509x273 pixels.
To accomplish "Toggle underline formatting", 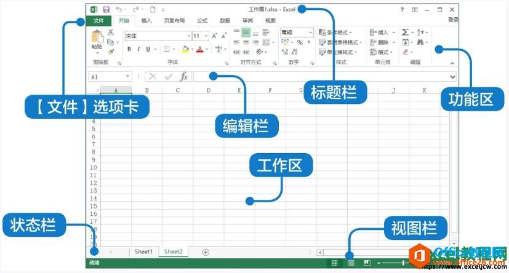I will (148, 49).
